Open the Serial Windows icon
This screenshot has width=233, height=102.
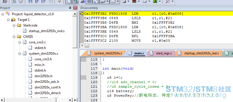(x=124, y=2)
